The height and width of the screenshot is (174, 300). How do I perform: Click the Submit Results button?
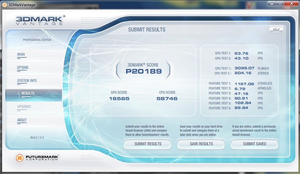(148, 144)
